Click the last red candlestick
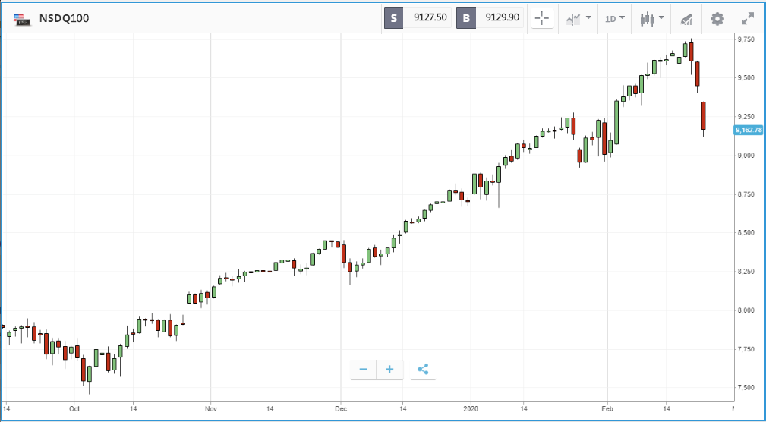The image size is (766, 422). tap(704, 116)
